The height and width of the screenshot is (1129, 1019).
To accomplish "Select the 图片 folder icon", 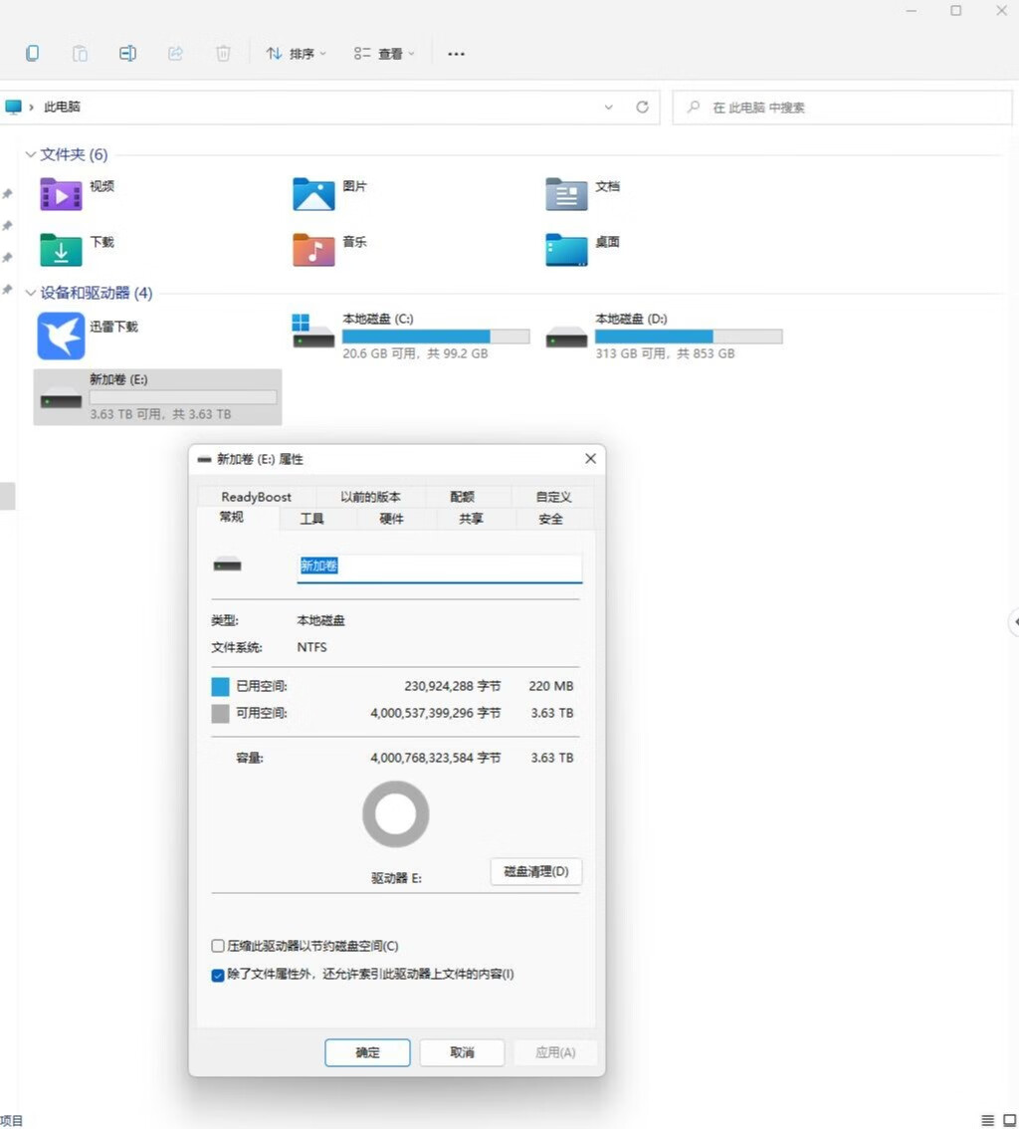I will coord(313,194).
